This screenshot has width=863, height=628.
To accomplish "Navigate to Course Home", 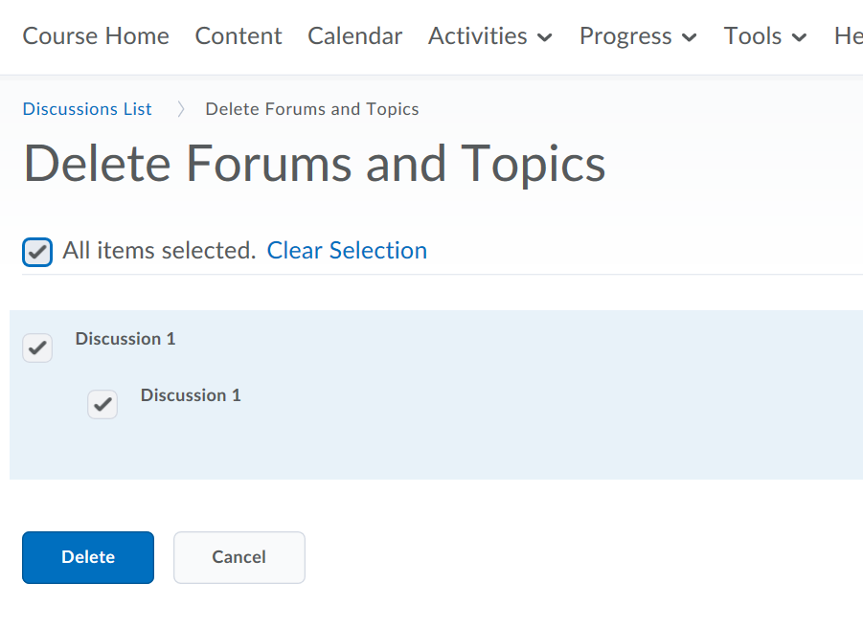I will (95, 36).
